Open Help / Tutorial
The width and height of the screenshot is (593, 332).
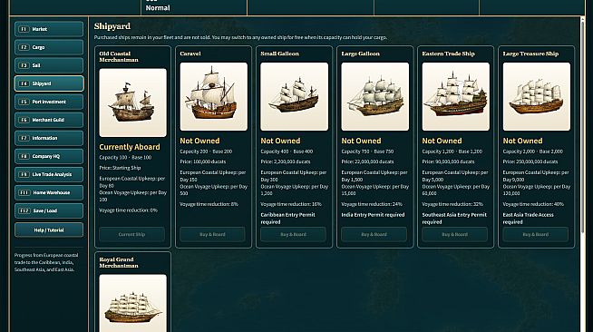coord(49,229)
